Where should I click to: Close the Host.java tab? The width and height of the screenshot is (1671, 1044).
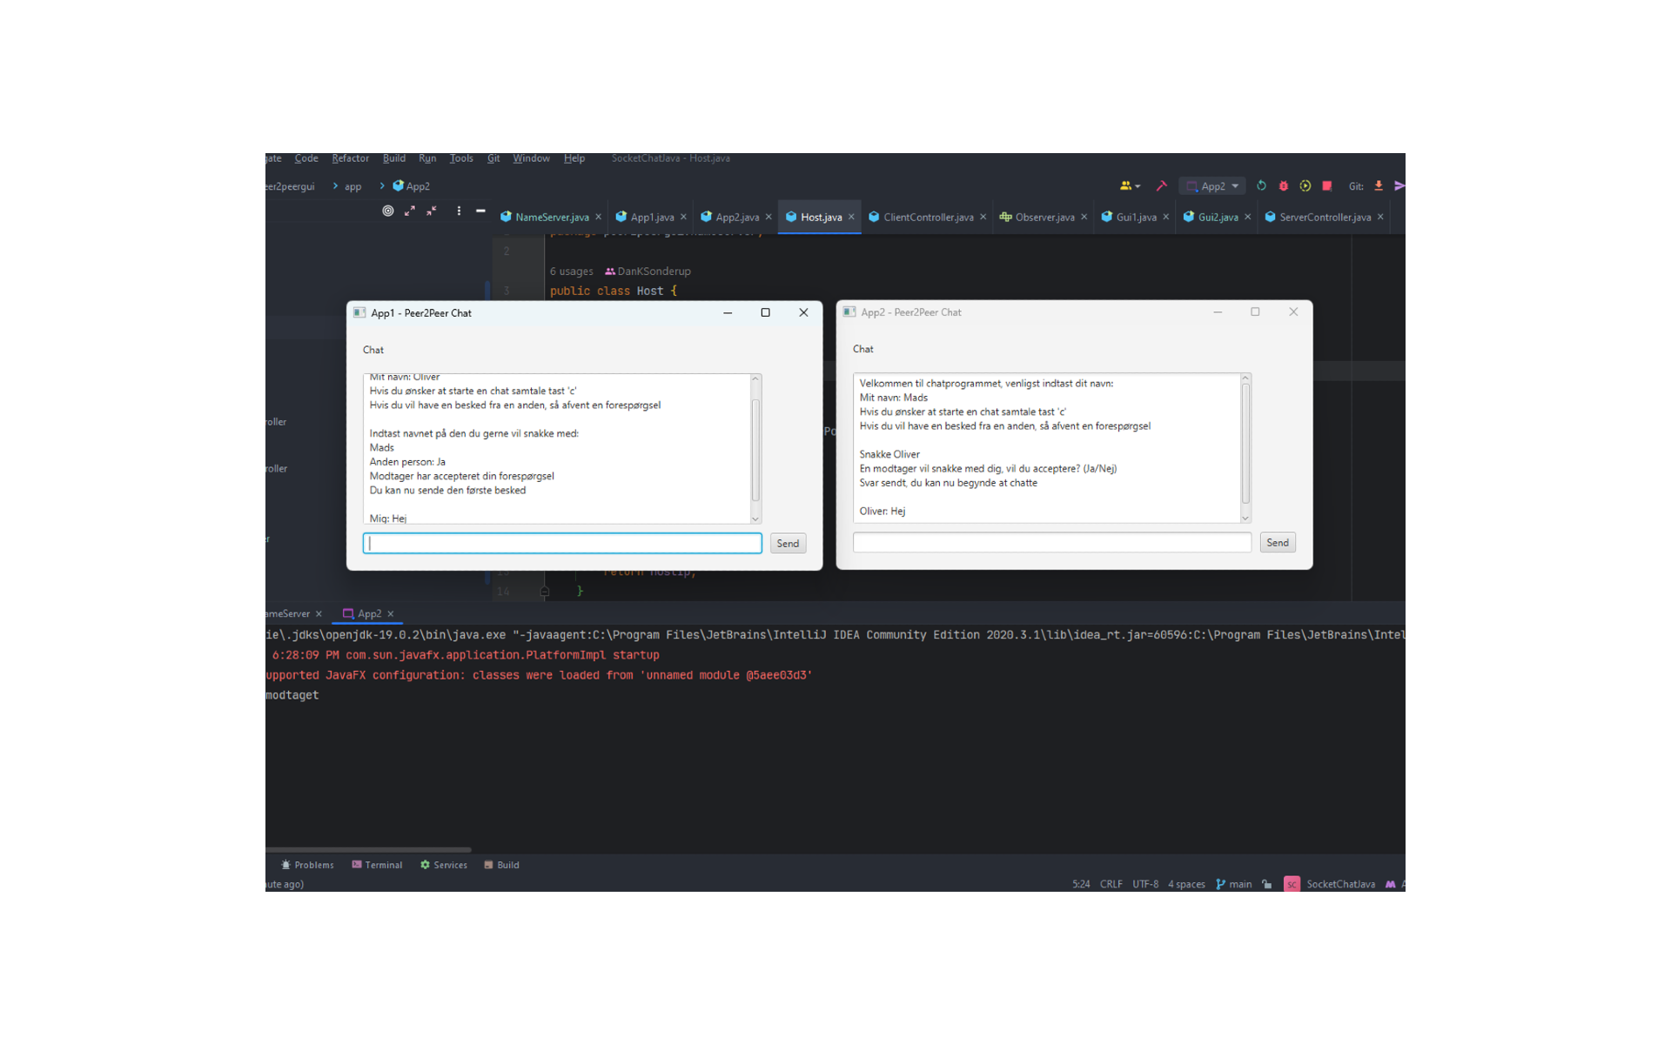coord(852,217)
